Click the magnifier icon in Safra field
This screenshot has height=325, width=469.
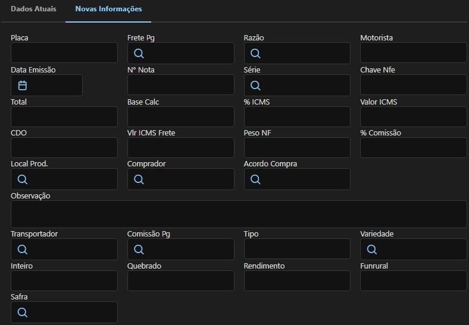(x=23, y=313)
